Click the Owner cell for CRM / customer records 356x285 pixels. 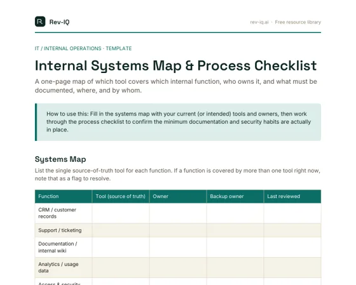[178, 213]
